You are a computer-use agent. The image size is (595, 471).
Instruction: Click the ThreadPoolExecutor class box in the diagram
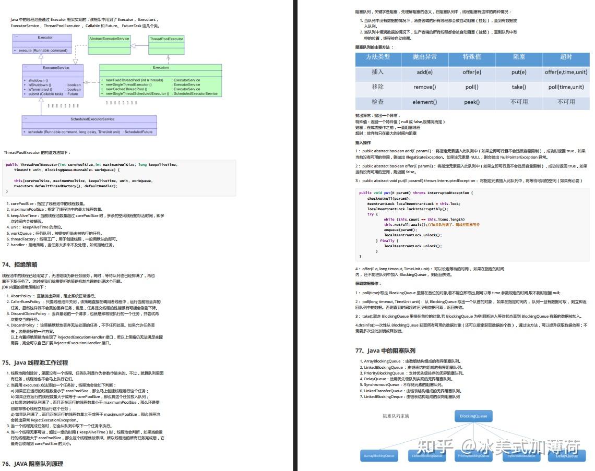click(166, 45)
